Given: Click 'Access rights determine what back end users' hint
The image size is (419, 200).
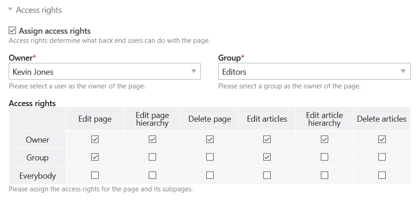Looking at the screenshot, I should 109,41.
